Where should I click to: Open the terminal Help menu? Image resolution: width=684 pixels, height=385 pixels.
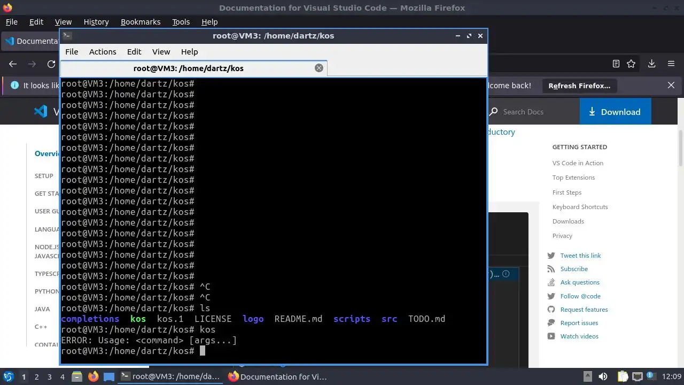(x=190, y=52)
